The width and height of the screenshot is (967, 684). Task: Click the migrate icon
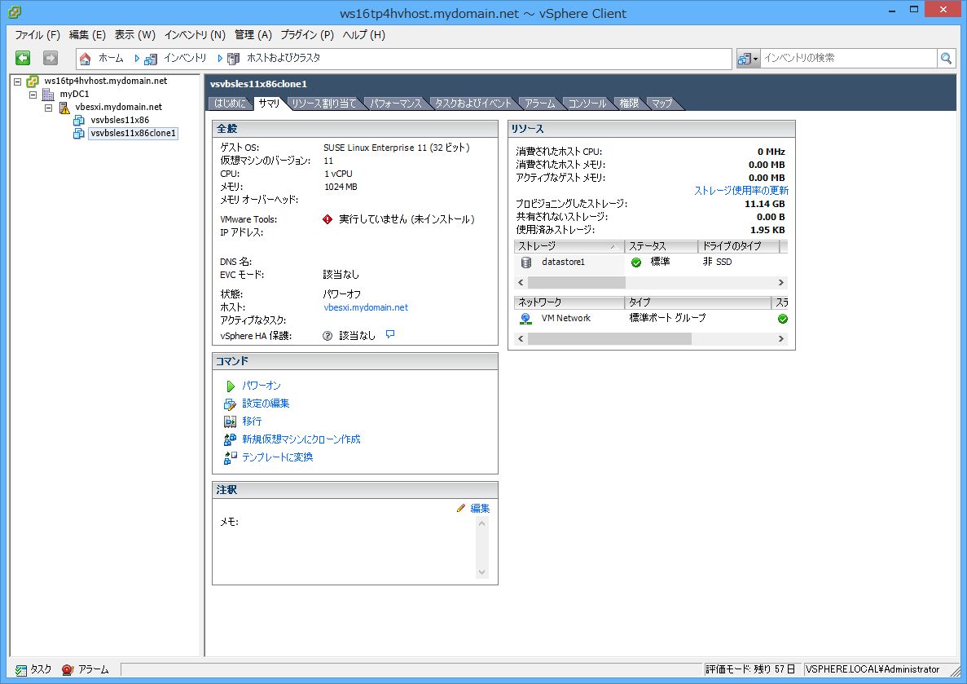230,421
